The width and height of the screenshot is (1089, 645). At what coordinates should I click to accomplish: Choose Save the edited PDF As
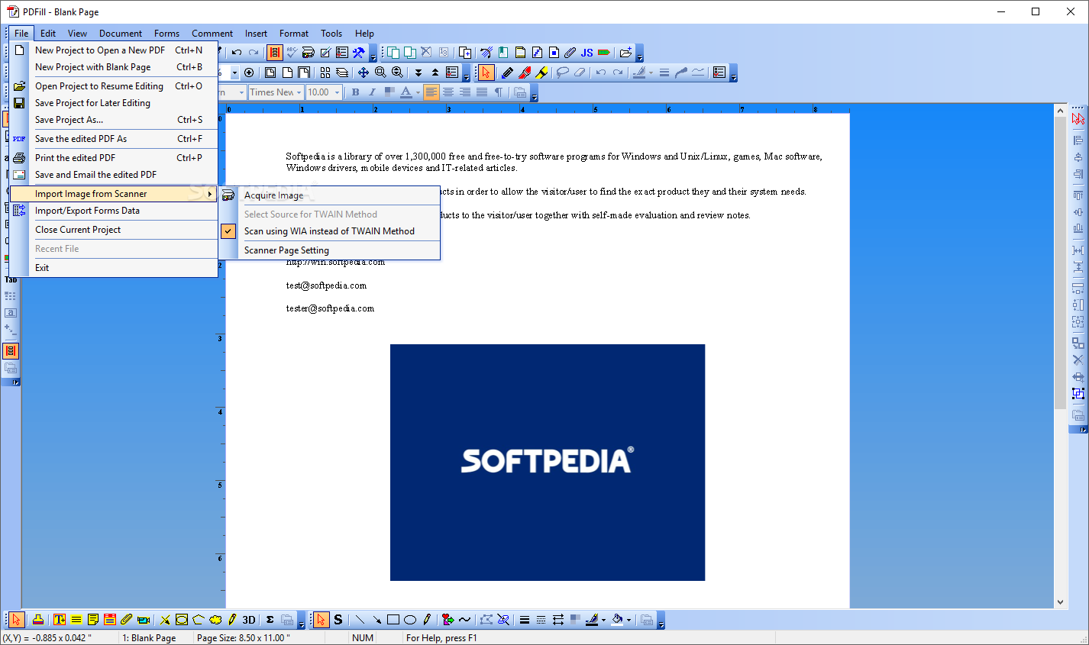point(114,139)
